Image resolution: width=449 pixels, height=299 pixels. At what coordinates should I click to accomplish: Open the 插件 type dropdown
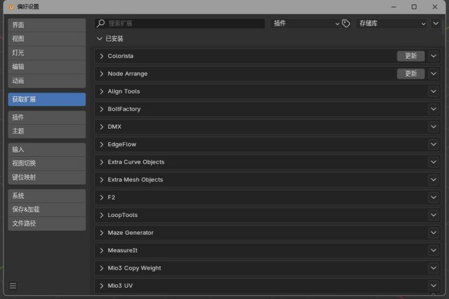[306, 23]
